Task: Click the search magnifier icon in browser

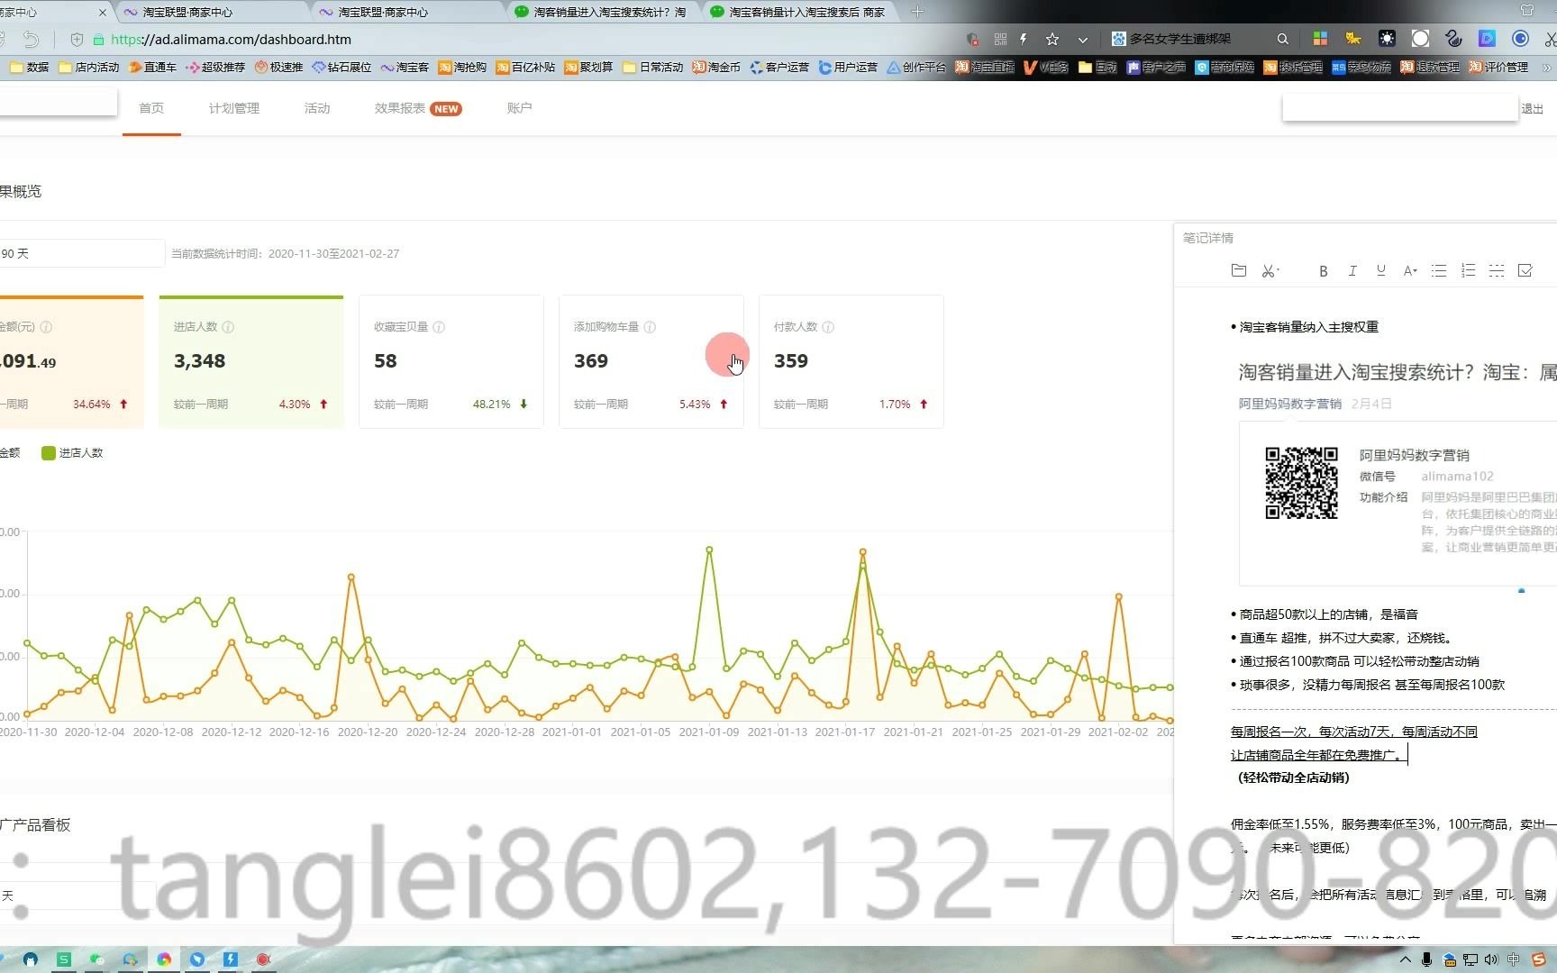Action: tap(1282, 39)
